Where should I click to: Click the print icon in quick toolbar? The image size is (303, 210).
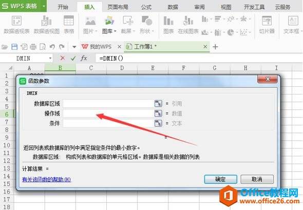(x=33, y=47)
